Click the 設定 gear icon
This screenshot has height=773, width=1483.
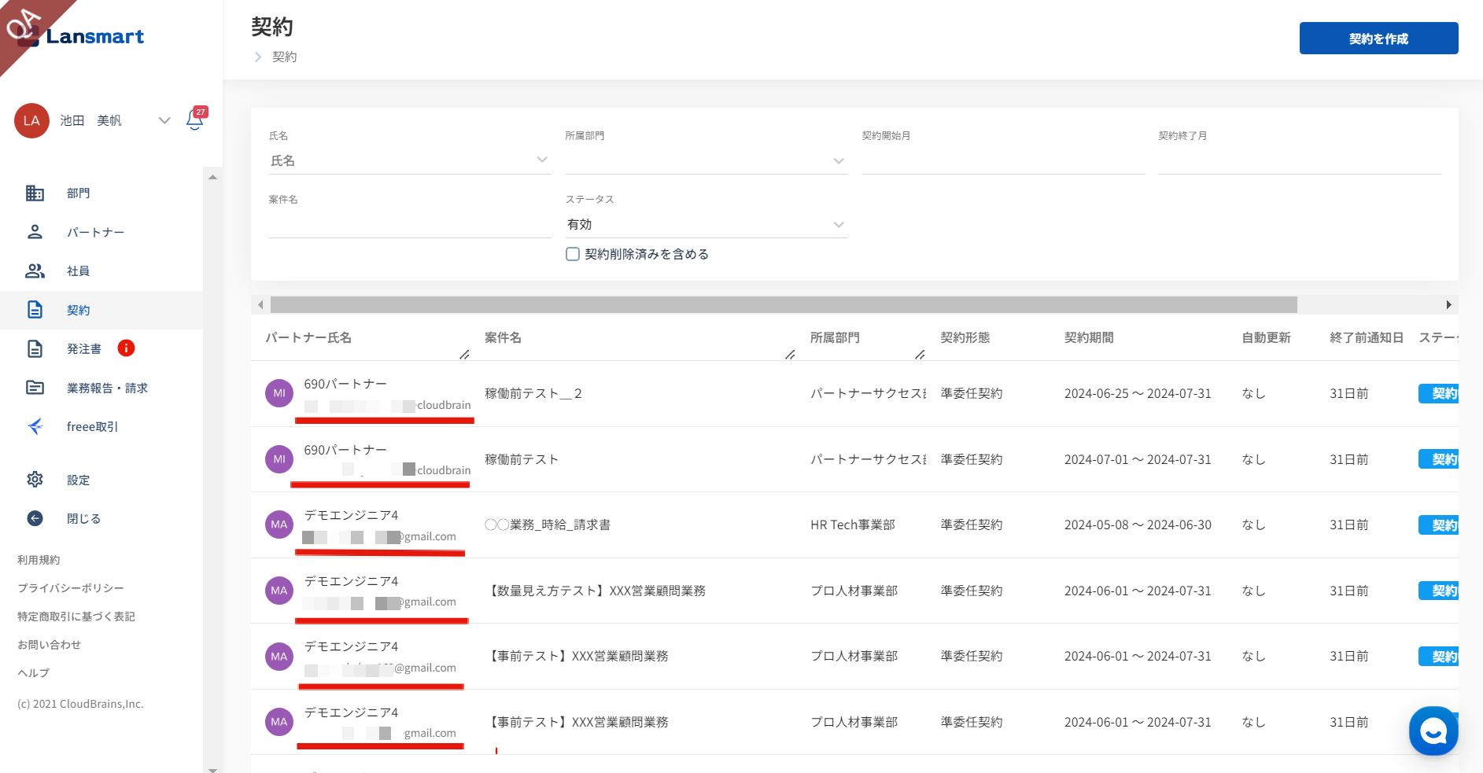[x=35, y=480]
